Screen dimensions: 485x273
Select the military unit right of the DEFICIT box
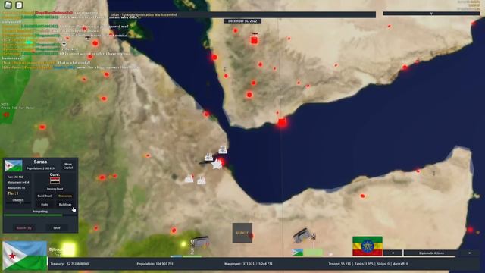click(302, 235)
